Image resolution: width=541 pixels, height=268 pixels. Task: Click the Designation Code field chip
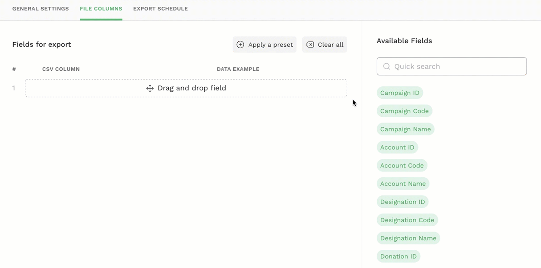pyautogui.click(x=407, y=220)
